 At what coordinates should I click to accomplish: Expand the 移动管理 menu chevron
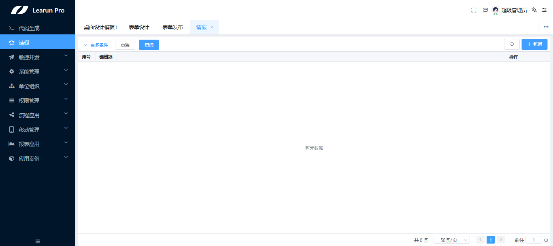point(66,128)
